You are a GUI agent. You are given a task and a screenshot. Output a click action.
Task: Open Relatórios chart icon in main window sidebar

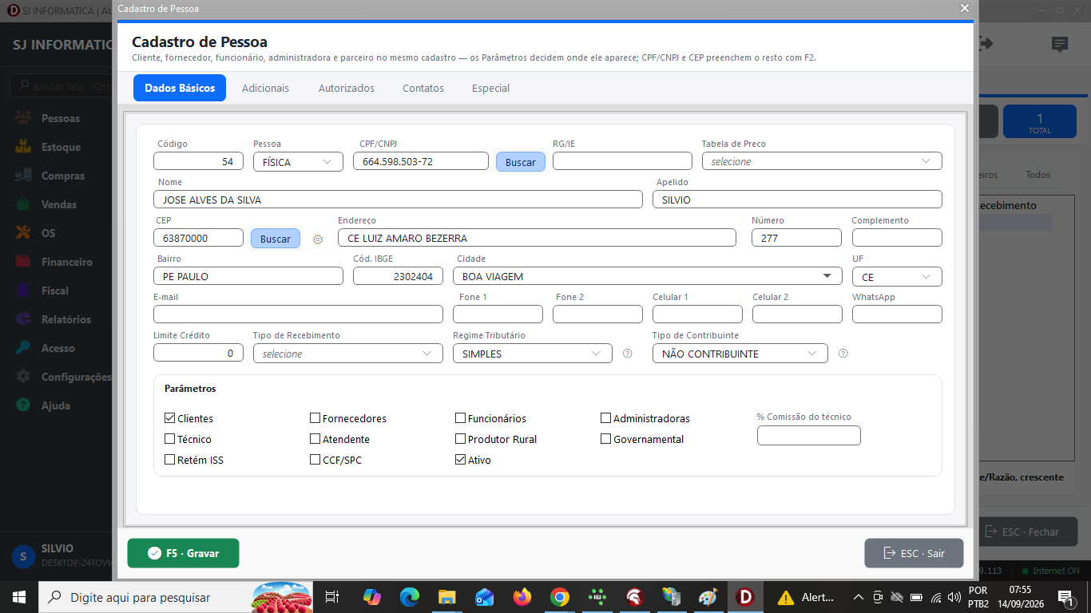(24, 319)
